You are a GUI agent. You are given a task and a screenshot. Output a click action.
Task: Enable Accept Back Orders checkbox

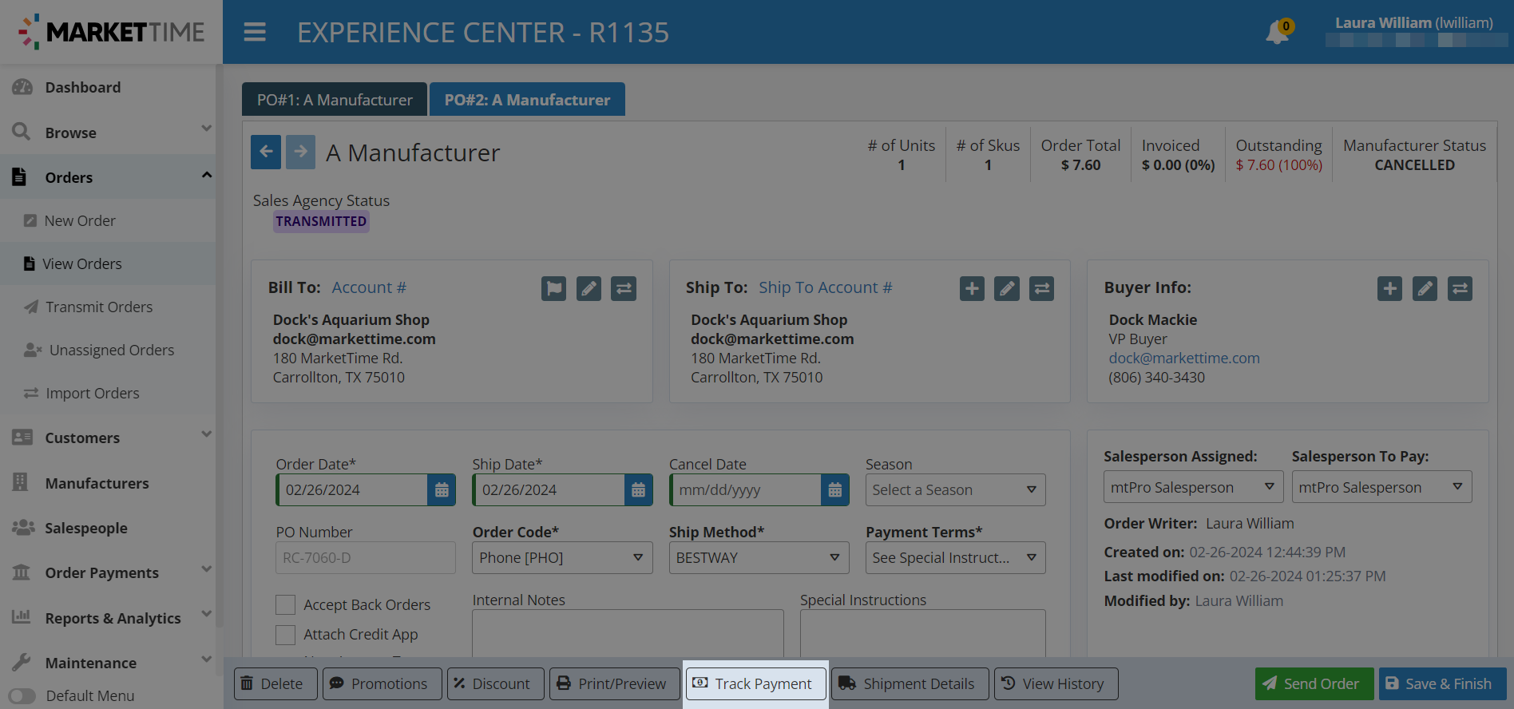(x=286, y=605)
